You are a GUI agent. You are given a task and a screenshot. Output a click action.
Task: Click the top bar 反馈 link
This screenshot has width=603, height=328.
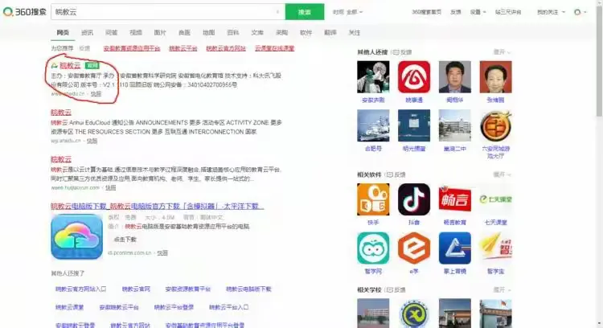click(456, 12)
